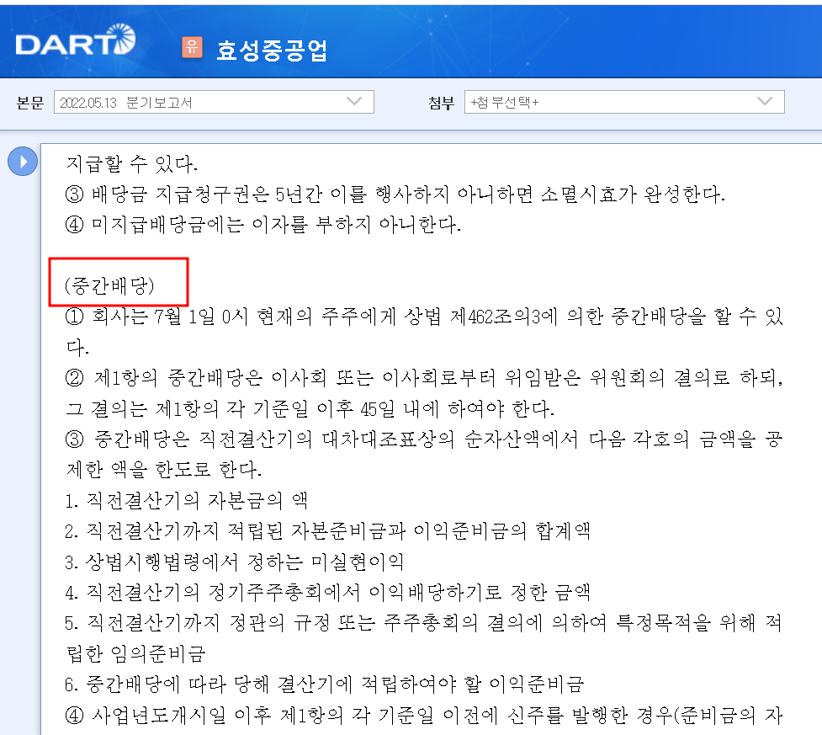This screenshot has width=822, height=735.
Task: Click the line '① 회사는 7월 1일 0시 현재의 주주에게'
Action: click(423, 317)
